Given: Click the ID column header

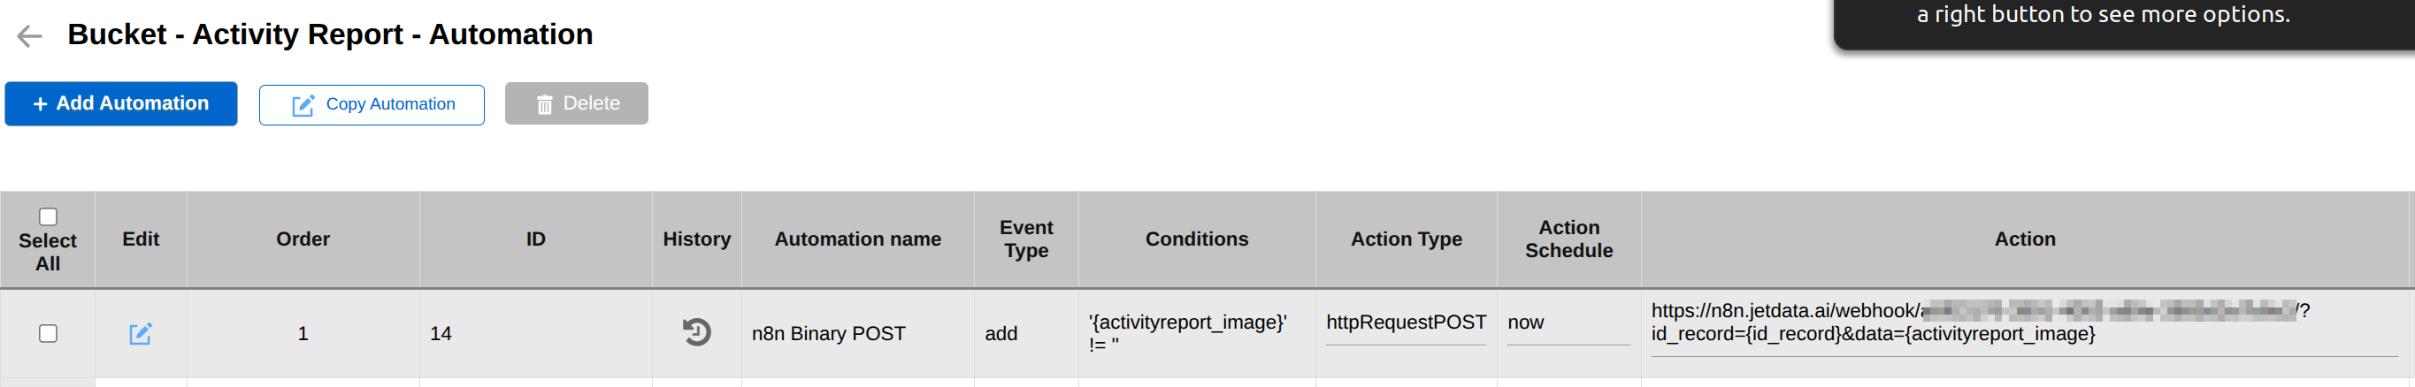Looking at the screenshot, I should (535, 239).
